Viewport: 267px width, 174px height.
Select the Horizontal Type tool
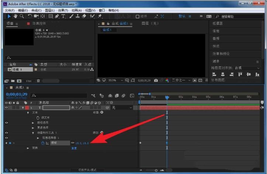tap(63, 16)
